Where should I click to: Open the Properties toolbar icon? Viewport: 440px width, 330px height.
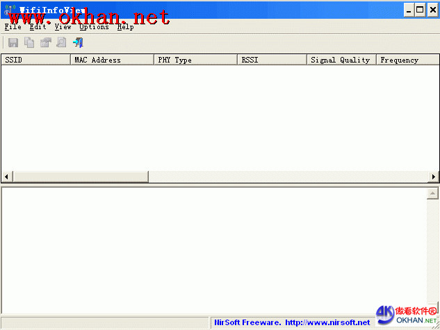[45, 42]
